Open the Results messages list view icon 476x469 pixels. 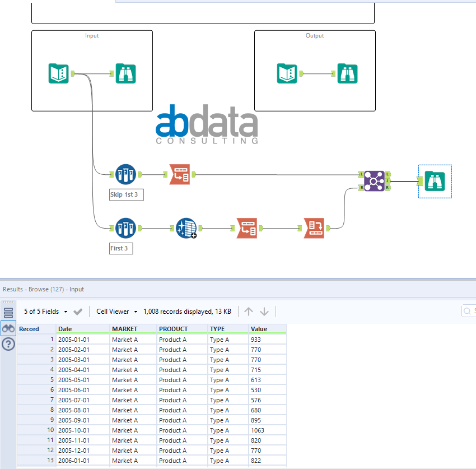tap(8, 313)
